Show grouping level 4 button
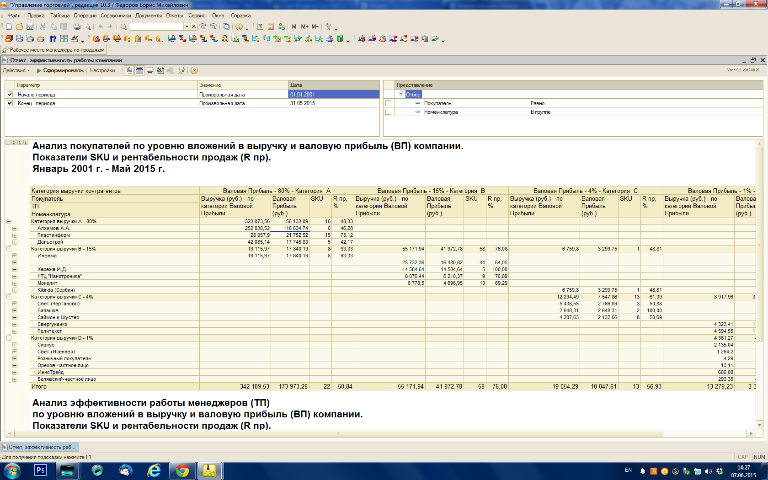The width and height of the screenshot is (768, 480). tap(26, 143)
